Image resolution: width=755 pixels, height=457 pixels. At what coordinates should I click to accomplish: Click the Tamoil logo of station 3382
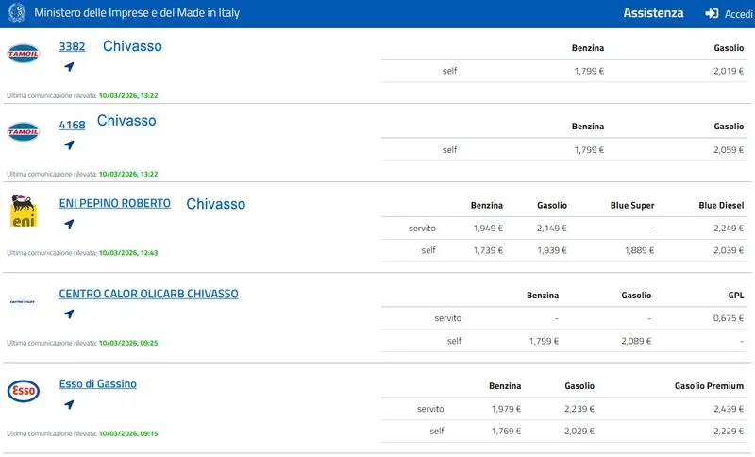tap(24, 54)
